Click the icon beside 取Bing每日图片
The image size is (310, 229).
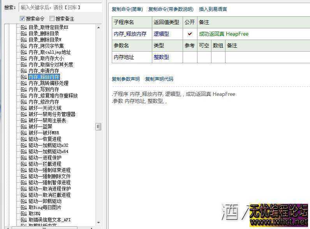24,208
